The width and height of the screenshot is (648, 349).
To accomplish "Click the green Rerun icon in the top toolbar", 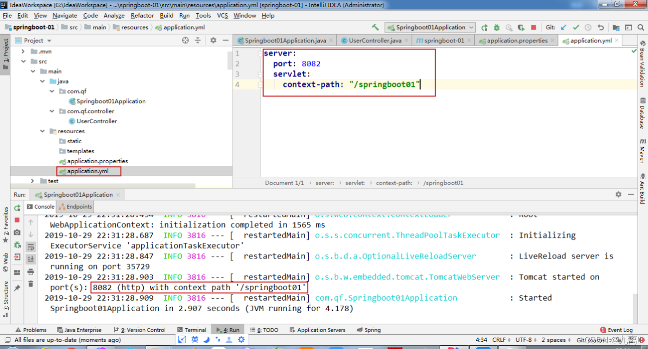I will 484,28.
